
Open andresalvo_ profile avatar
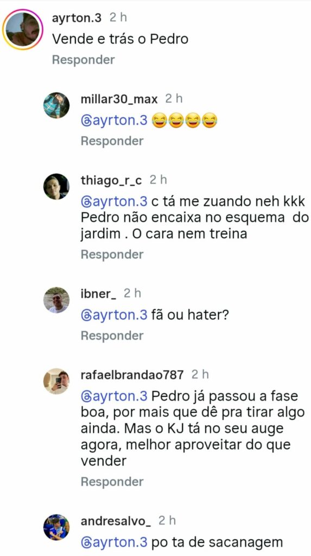(56, 527)
